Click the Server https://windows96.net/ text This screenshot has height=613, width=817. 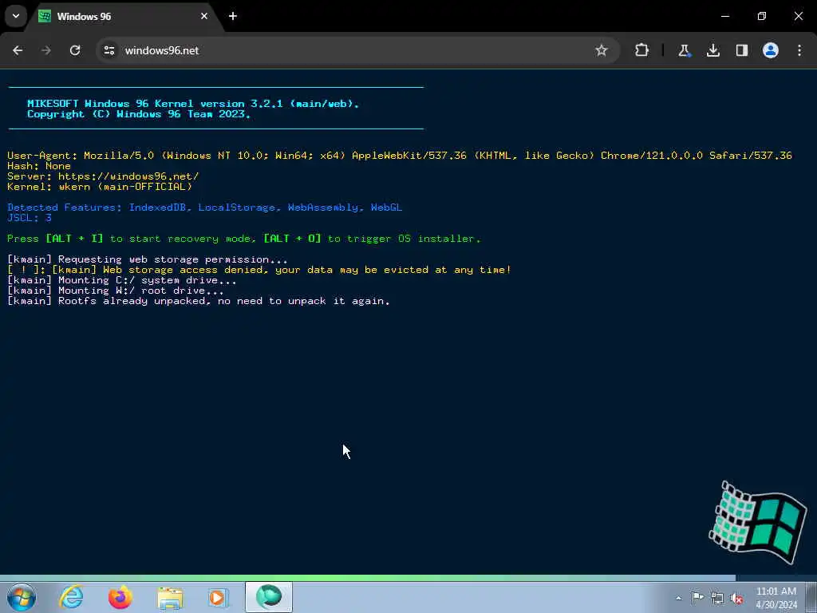pyautogui.click(x=103, y=176)
